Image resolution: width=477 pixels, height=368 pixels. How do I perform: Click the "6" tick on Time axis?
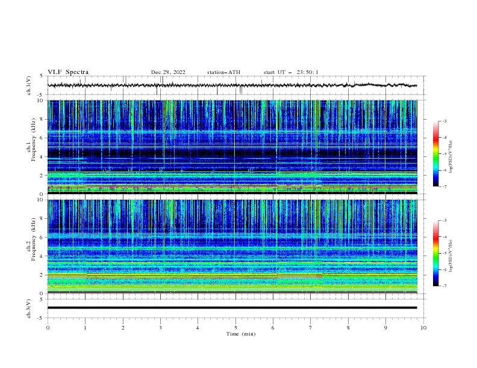(273, 328)
